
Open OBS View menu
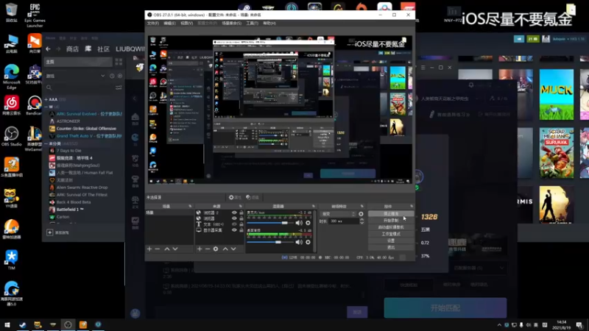187,24
